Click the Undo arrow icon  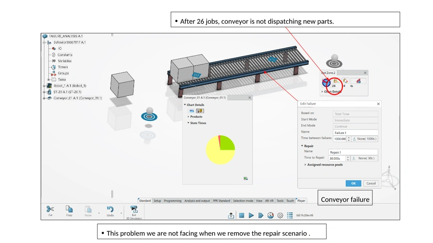(x=110, y=209)
